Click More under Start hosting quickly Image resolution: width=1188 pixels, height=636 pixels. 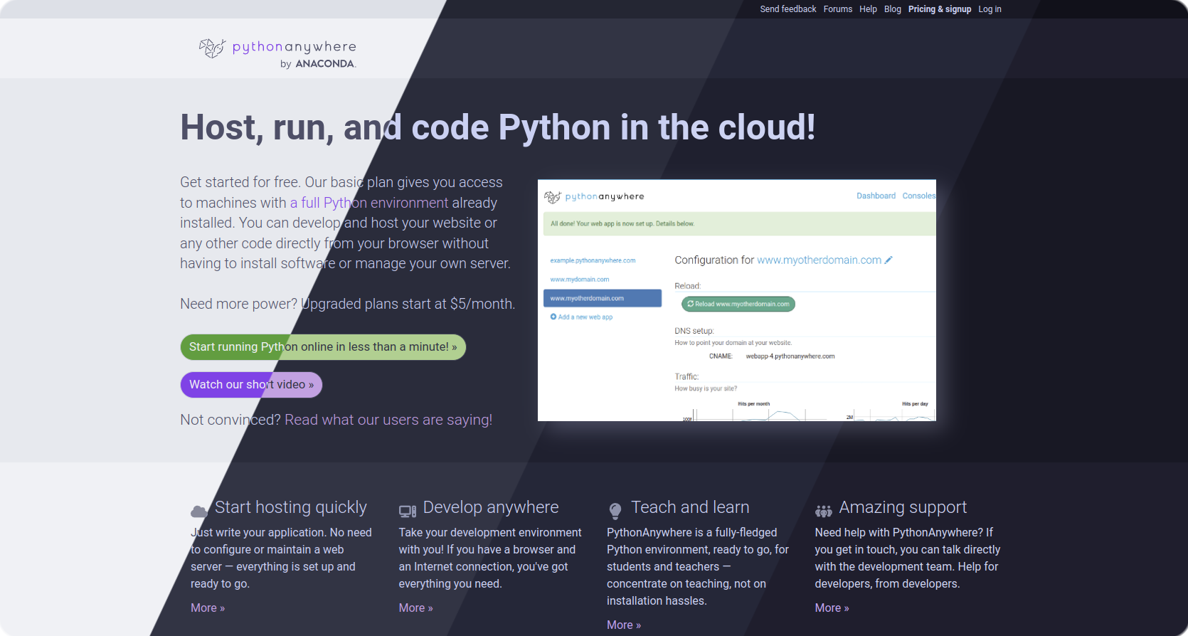pos(207,608)
